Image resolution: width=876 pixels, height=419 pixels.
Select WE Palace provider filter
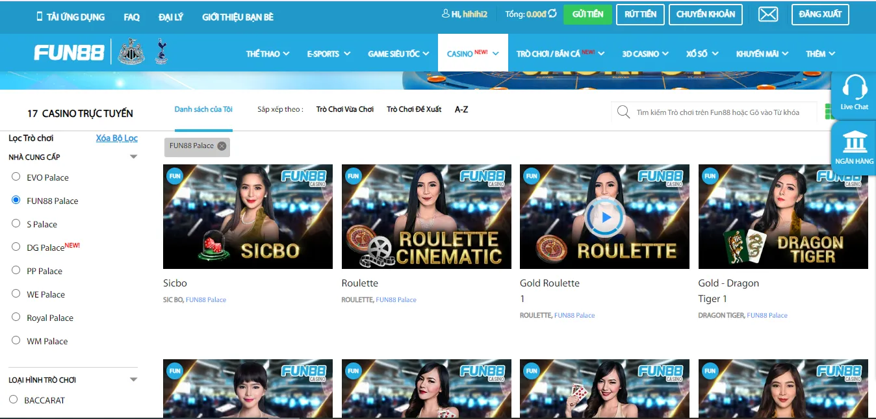click(x=16, y=294)
